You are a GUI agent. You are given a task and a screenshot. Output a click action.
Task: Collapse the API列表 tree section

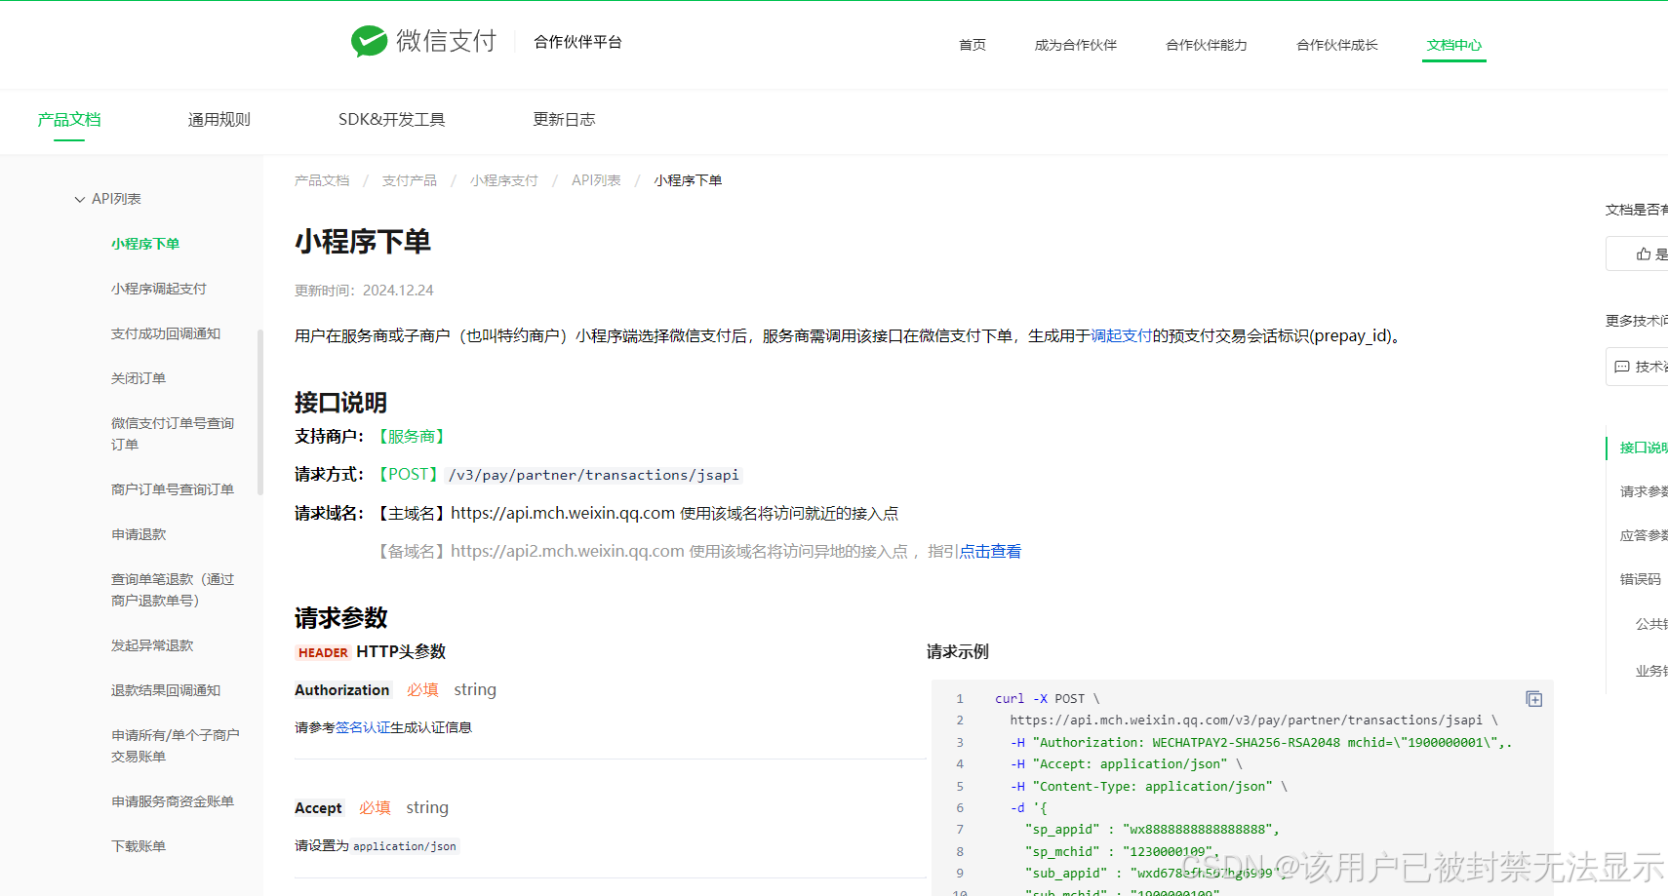(x=80, y=199)
